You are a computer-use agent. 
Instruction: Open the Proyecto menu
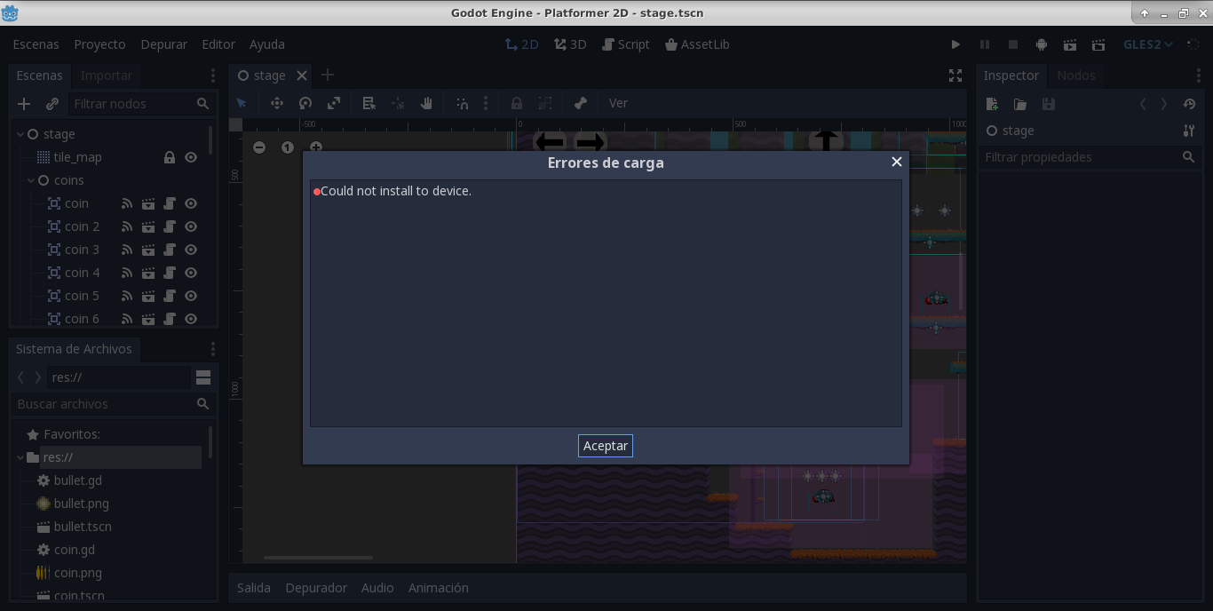coord(99,44)
